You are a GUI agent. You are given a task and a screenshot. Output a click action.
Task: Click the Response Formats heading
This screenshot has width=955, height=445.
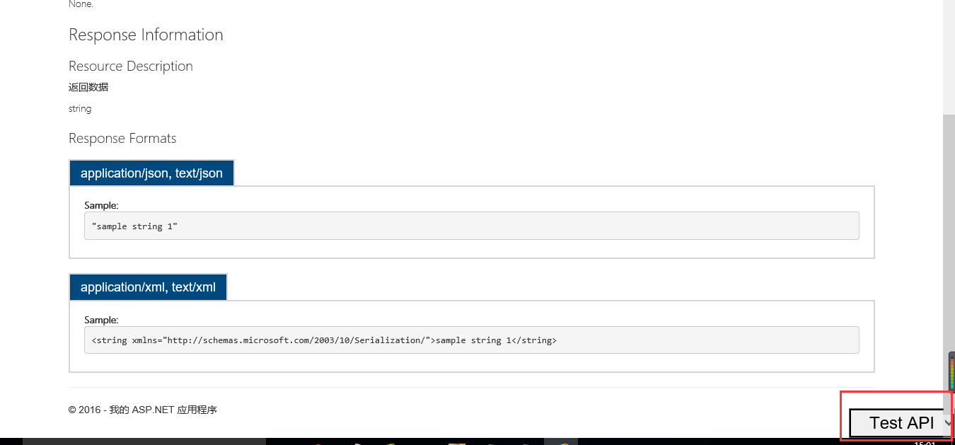(122, 138)
